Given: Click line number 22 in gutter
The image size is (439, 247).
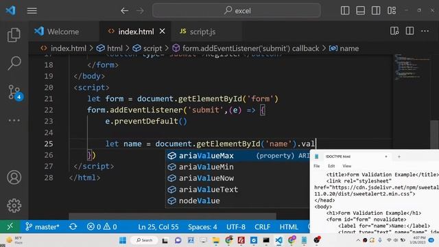Looking at the screenshot, I should coord(49,110).
